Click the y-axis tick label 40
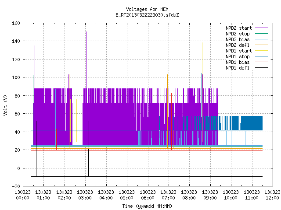Image resolution: width=281 pixels, height=210 pixels. tap(17, 132)
